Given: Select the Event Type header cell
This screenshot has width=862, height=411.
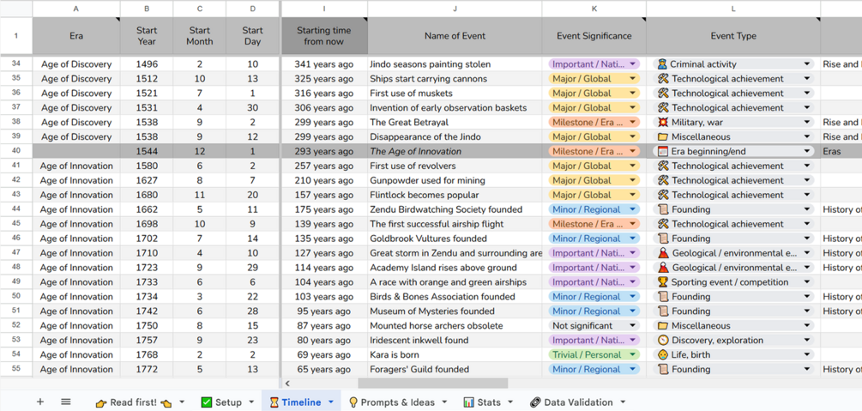Looking at the screenshot, I should 733,36.
